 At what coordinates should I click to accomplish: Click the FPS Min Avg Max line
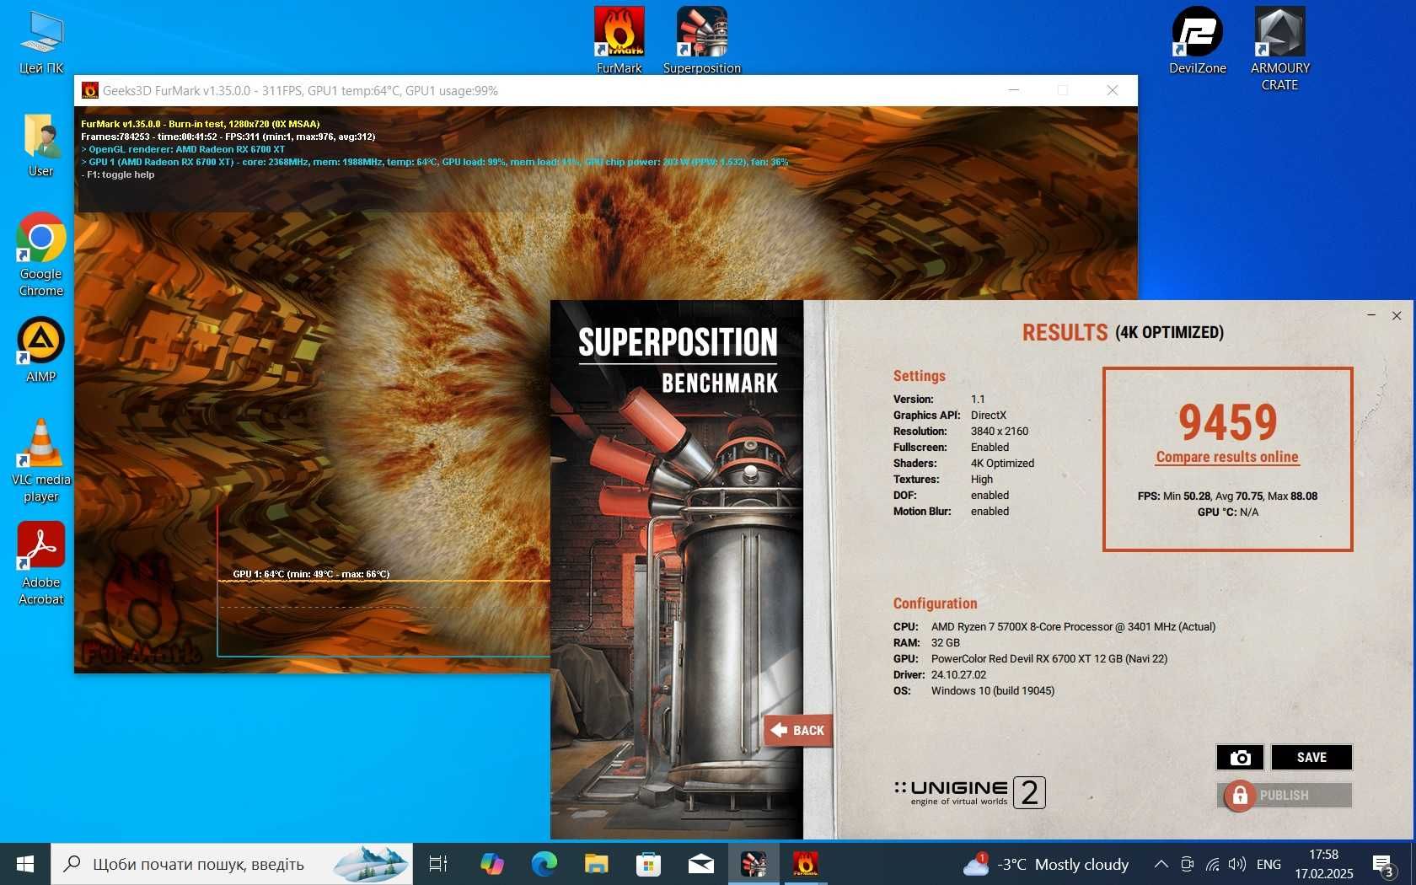(x=1227, y=496)
